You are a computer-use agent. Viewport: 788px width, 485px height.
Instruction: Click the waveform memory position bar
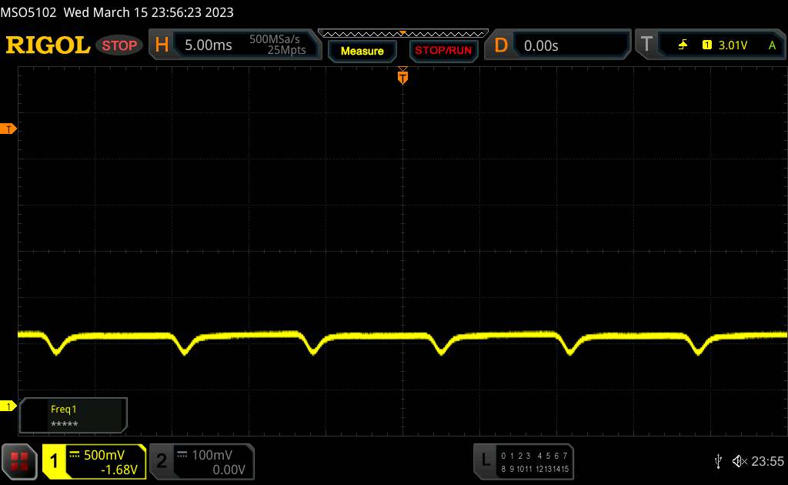(x=403, y=34)
